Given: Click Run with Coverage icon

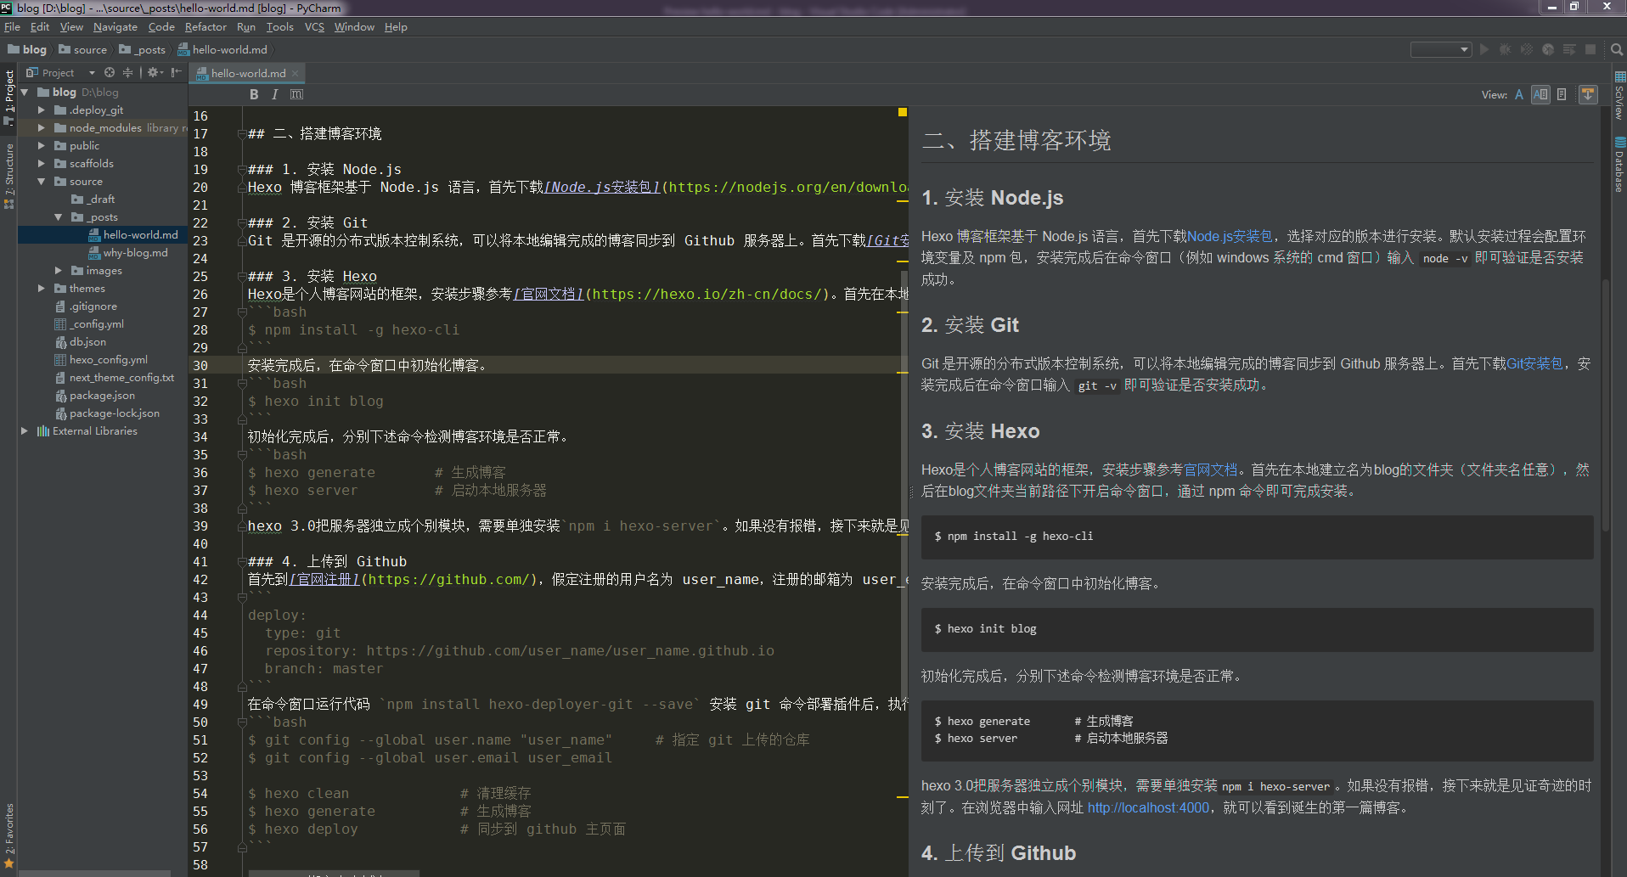Looking at the screenshot, I should [x=1526, y=49].
